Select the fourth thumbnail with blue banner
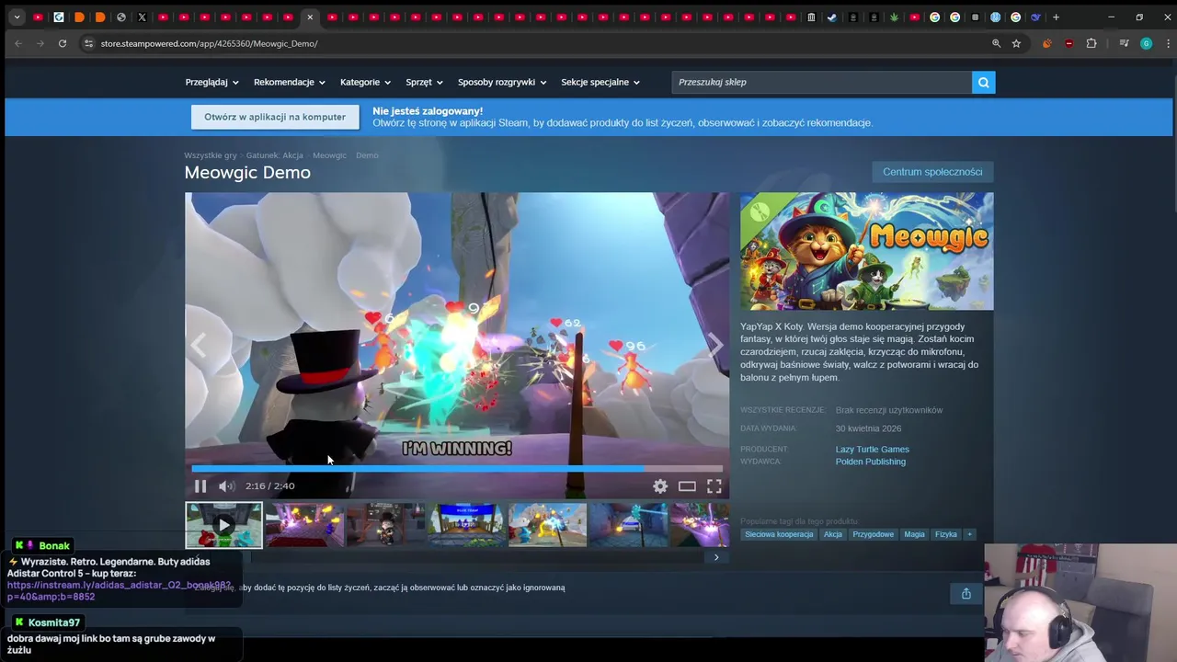This screenshot has width=1177, height=662. [466, 525]
